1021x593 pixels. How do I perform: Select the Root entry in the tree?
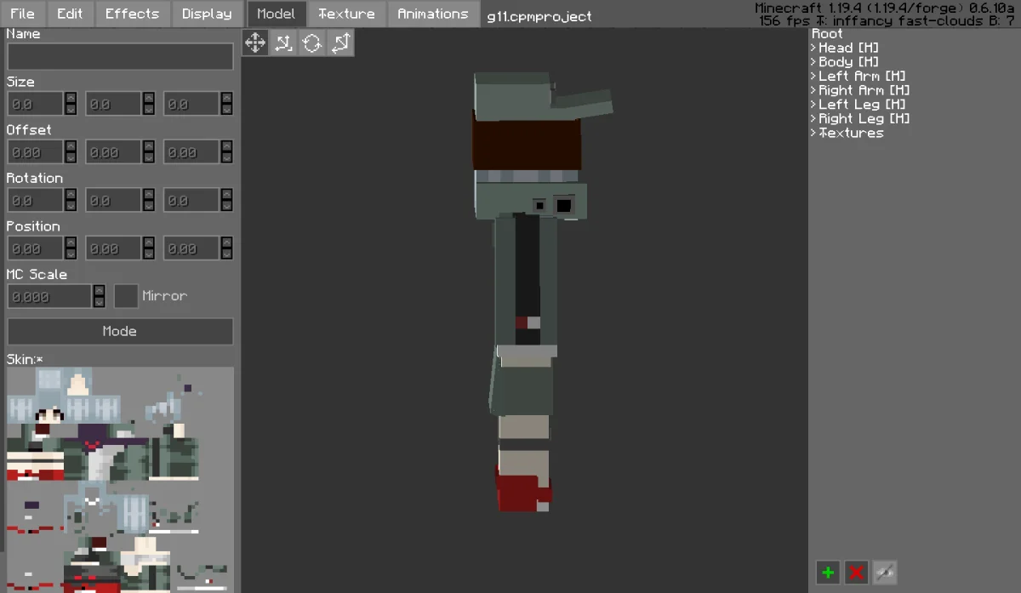827,34
